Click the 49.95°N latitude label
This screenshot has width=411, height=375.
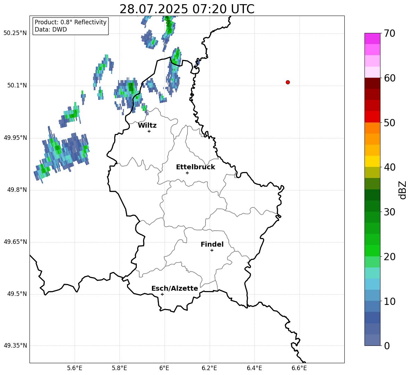(x=15, y=138)
